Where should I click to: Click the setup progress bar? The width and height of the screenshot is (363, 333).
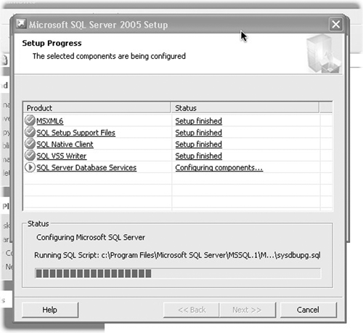178,273
